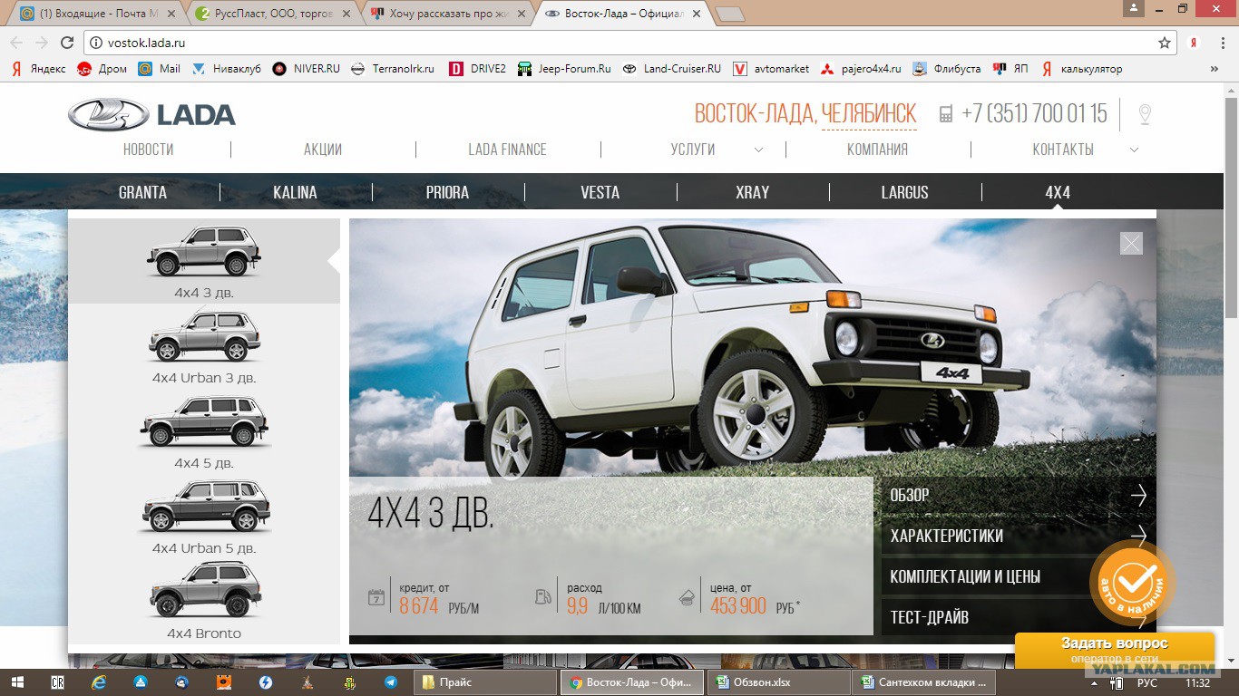The image size is (1239, 696).
Task: Click the Yandex extension icon in Chrome toolbar
Action: [1195, 43]
